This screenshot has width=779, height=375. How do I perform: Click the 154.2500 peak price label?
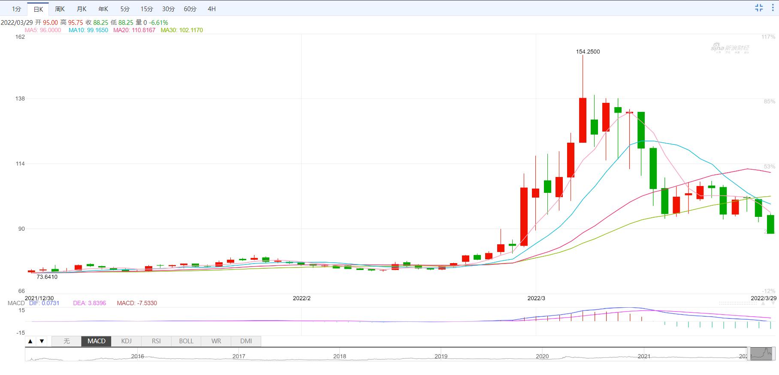(x=588, y=51)
